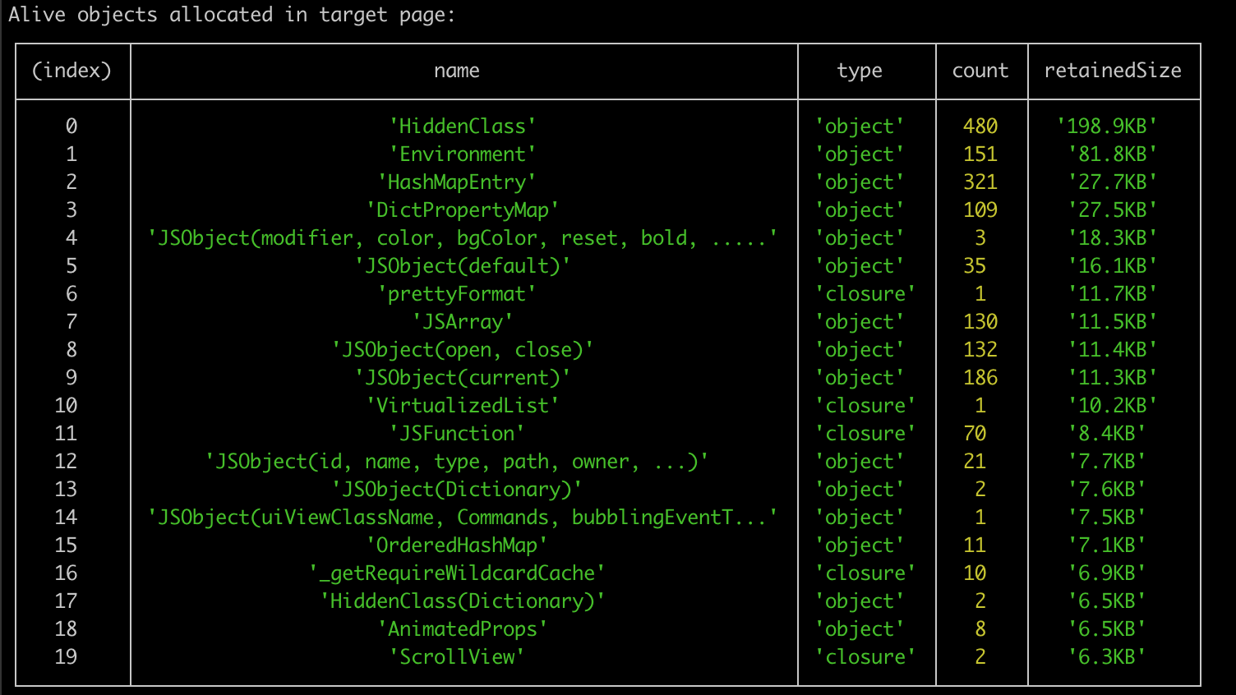Viewport: 1236px width, 695px height.
Task: Click the 'OrderedHashMap' object entry
Action: [x=457, y=545]
